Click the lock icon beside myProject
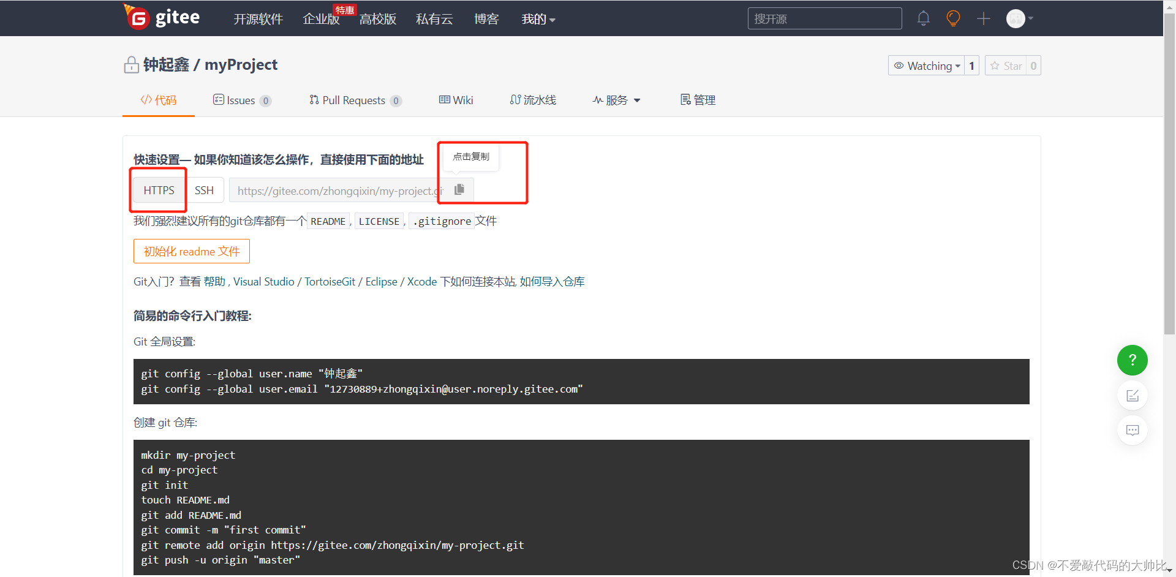Viewport: 1176px width, 577px height. point(131,64)
